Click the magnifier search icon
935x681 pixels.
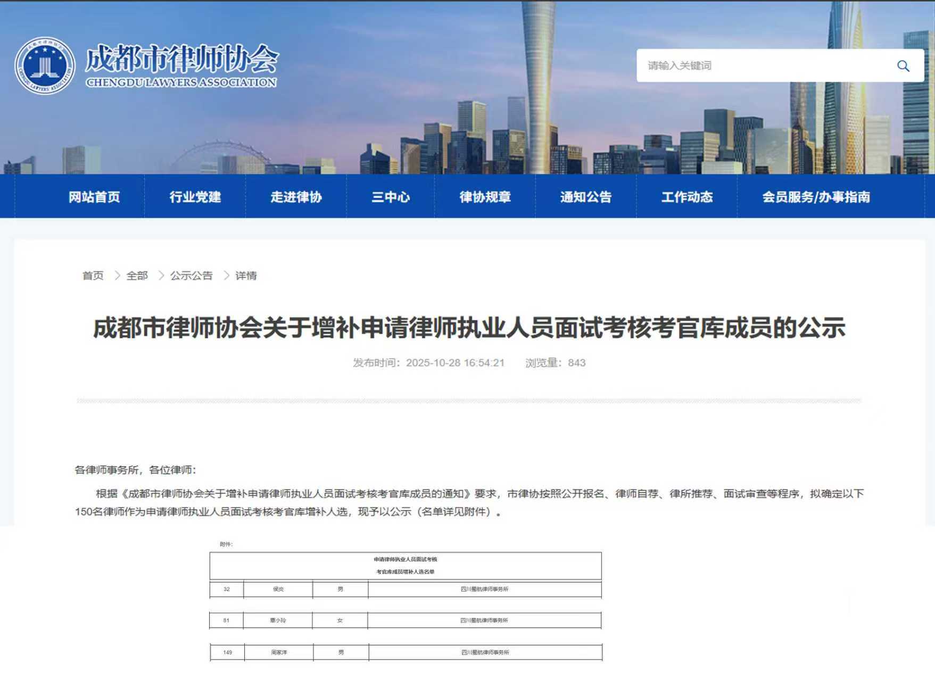pyautogui.click(x=903, y=66)
